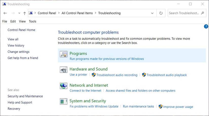Click Get help from a friend

click(23, 58)
